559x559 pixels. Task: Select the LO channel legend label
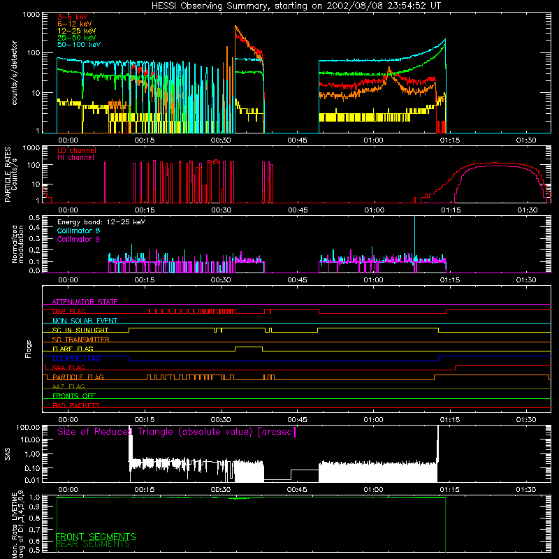77,150
